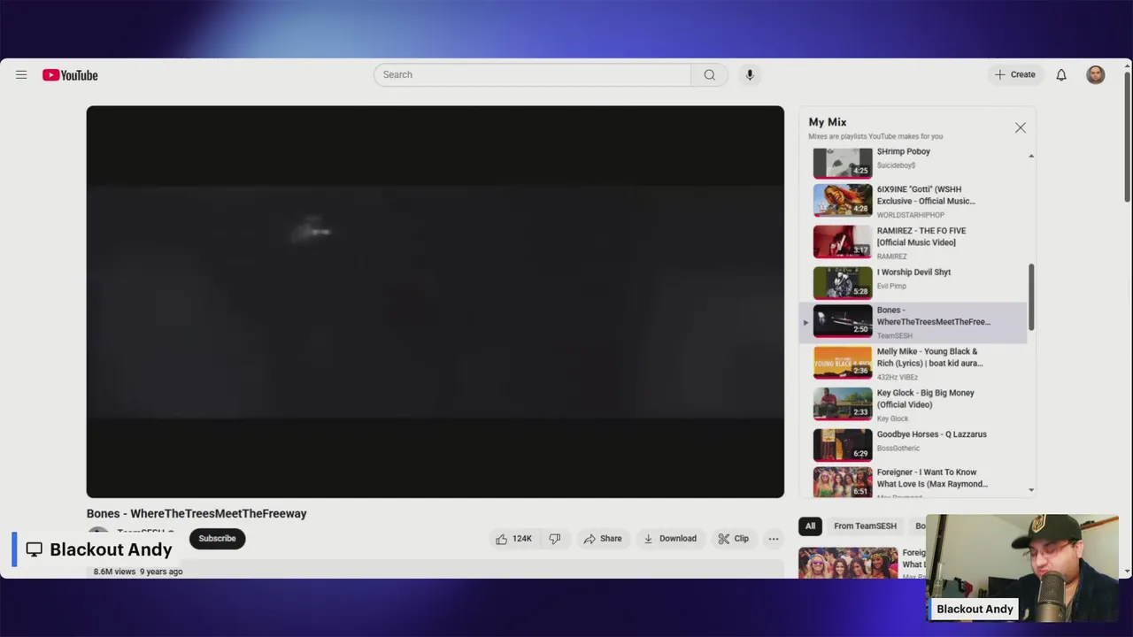This screenshot has height=637, width=1133.
Task: Select the All filter chip
Action: coord(810,526)
